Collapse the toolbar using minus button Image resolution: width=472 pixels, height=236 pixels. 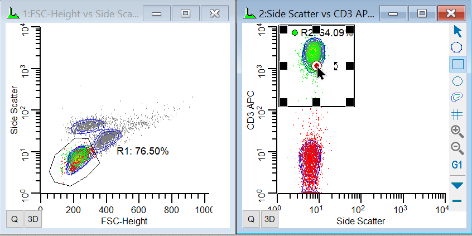point(457,200)
